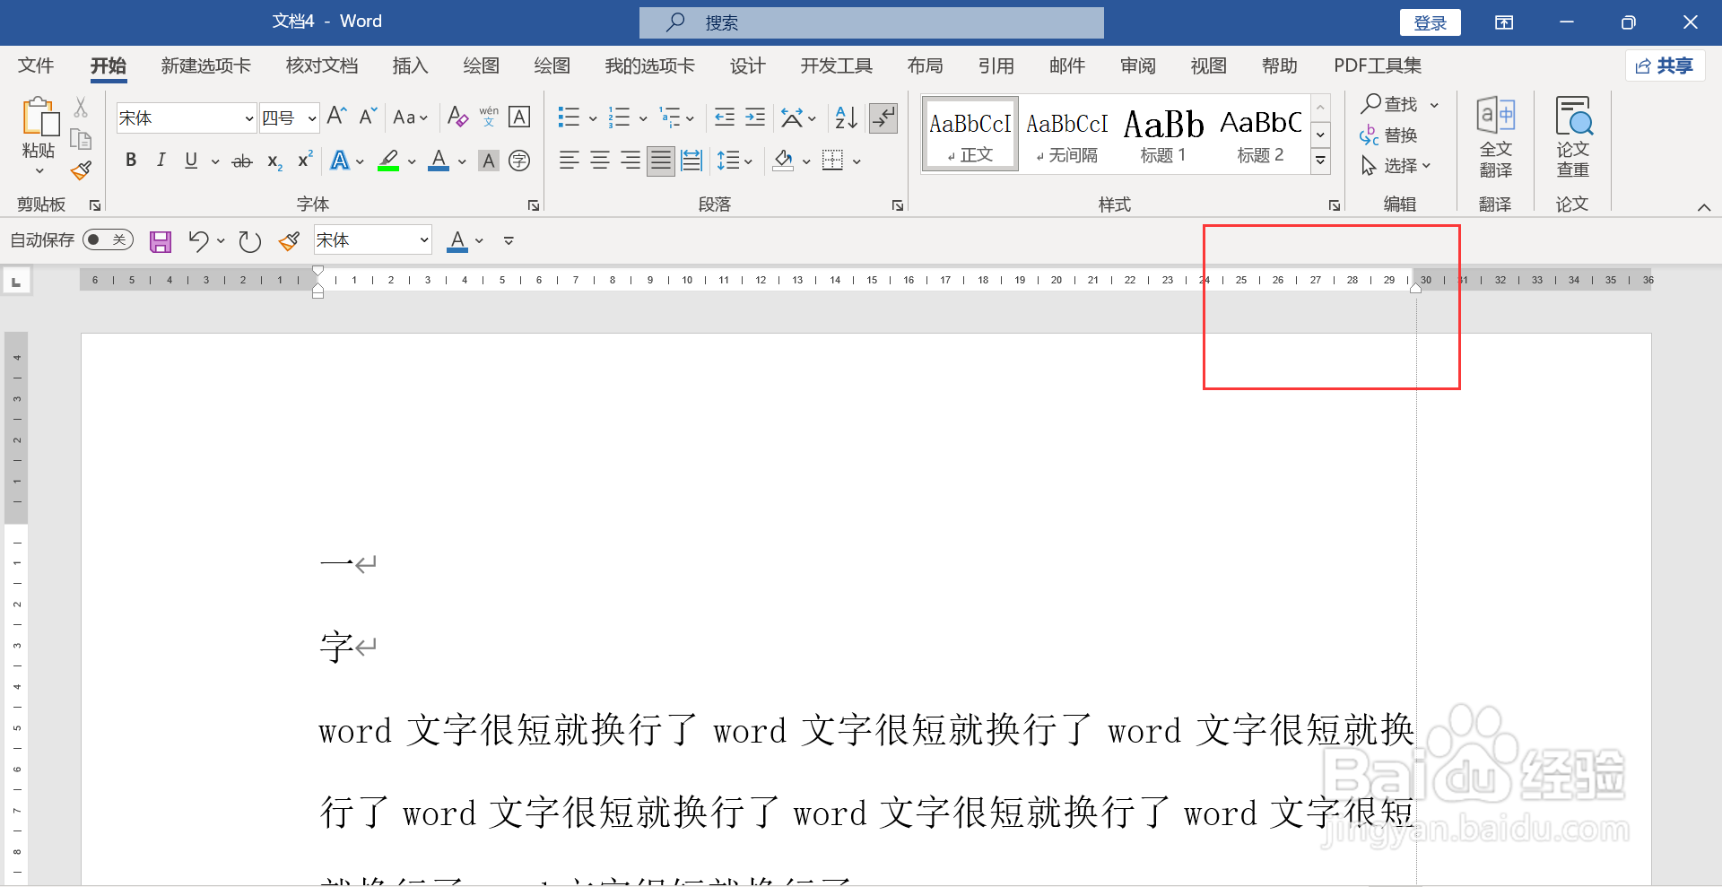Click the 共享 share button
Image resolution: width=1722 pixels, height=887 pixels.
pos(1665,65)
